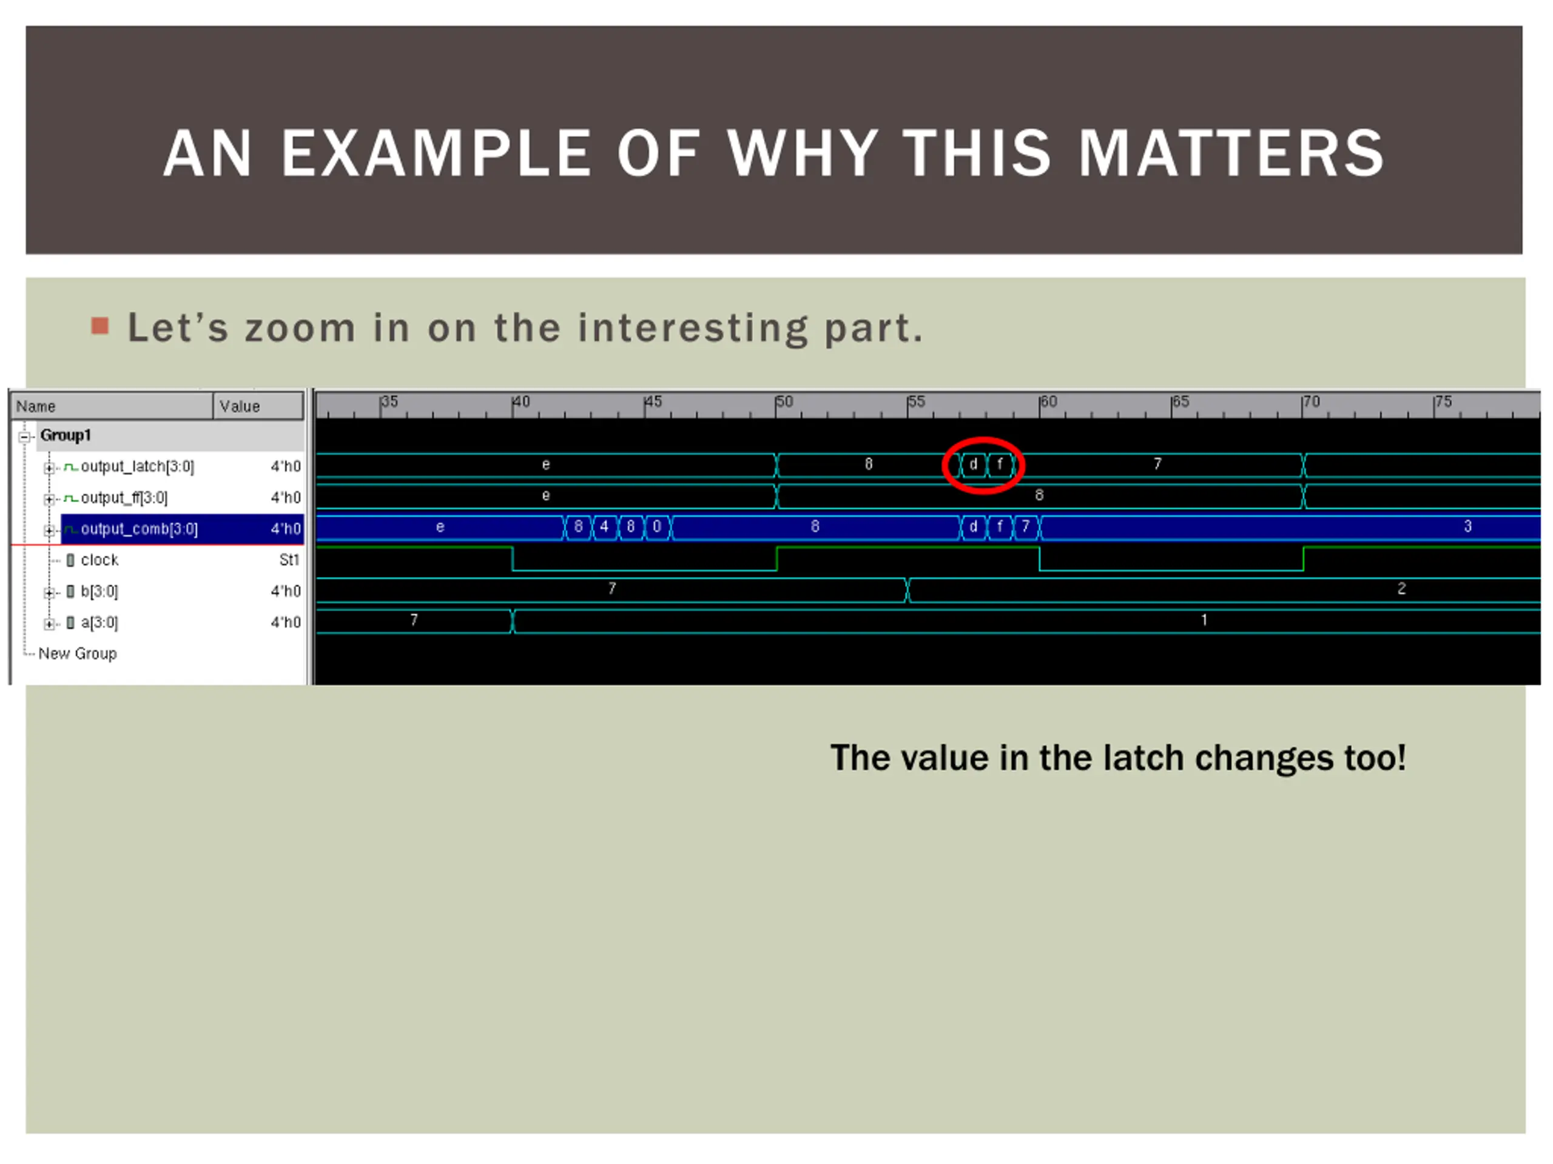Image resolution: width=1553 pixels, height=1164 pixels.
Task: Expand the output_comb[3:0] signal
Action: tap(49, 530)
